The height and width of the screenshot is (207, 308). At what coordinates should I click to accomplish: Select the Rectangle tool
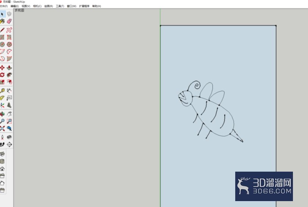coord(2,37)
